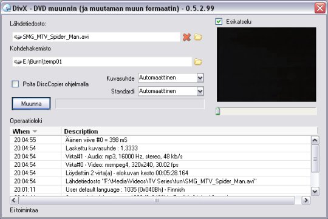Viewport: 328px width, 219px height.
Task: Click the log vertical scrollbar down arrow
Action: 315,191
